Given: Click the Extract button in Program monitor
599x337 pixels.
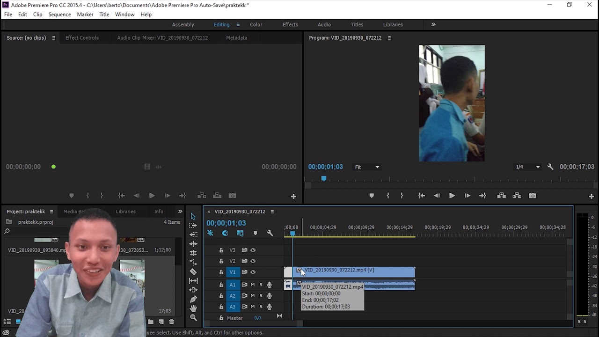Looking at the screenshot, I should pos(517,196).
